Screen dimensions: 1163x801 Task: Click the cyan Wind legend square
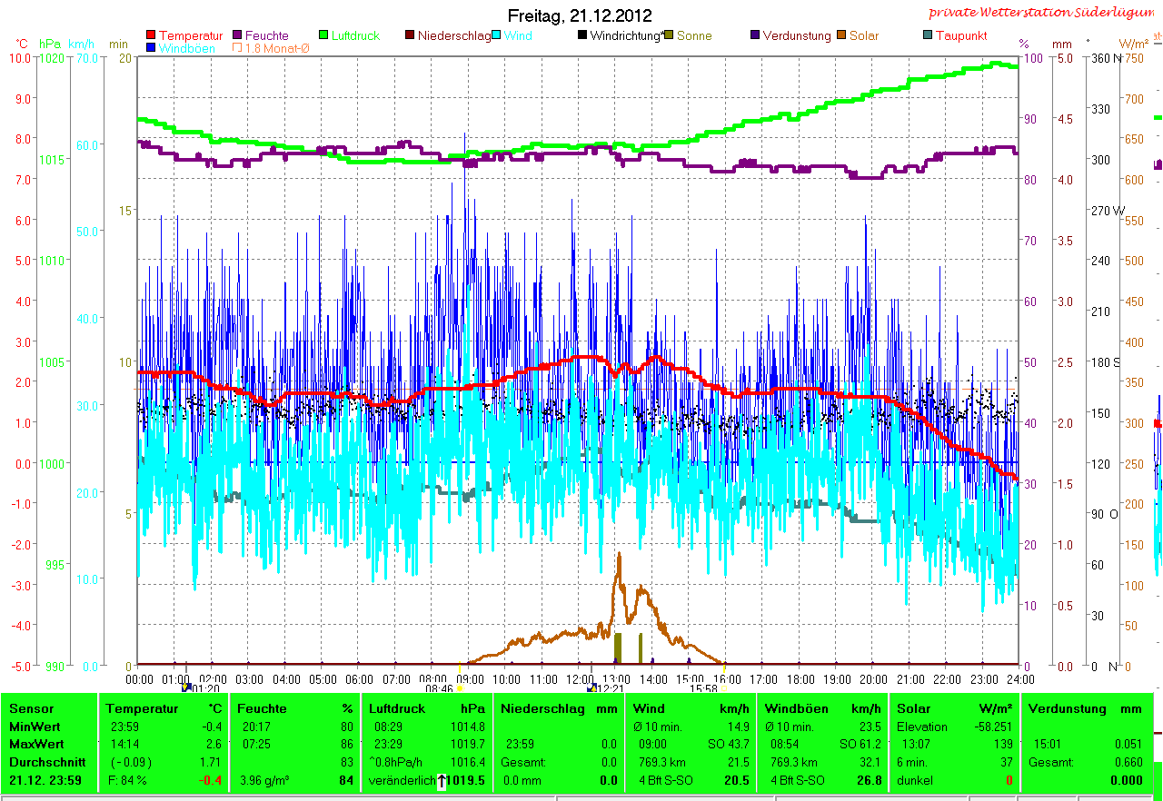pyautogui.click(x=496, y=36)
